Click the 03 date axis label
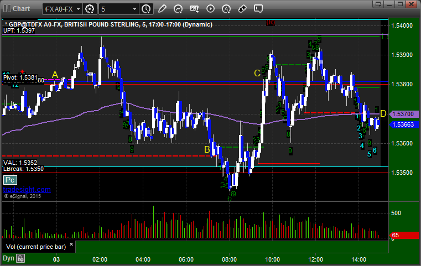This screenshot has height=266, width=421. click(56, 259)
